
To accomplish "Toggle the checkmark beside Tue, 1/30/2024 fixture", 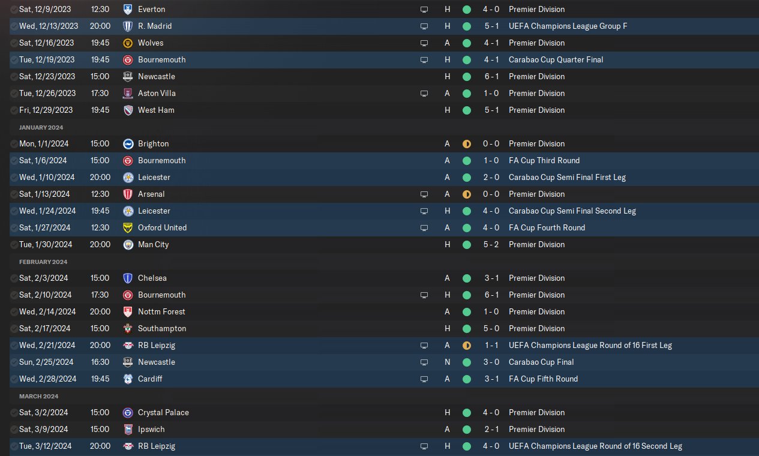I will click(14, 244).
